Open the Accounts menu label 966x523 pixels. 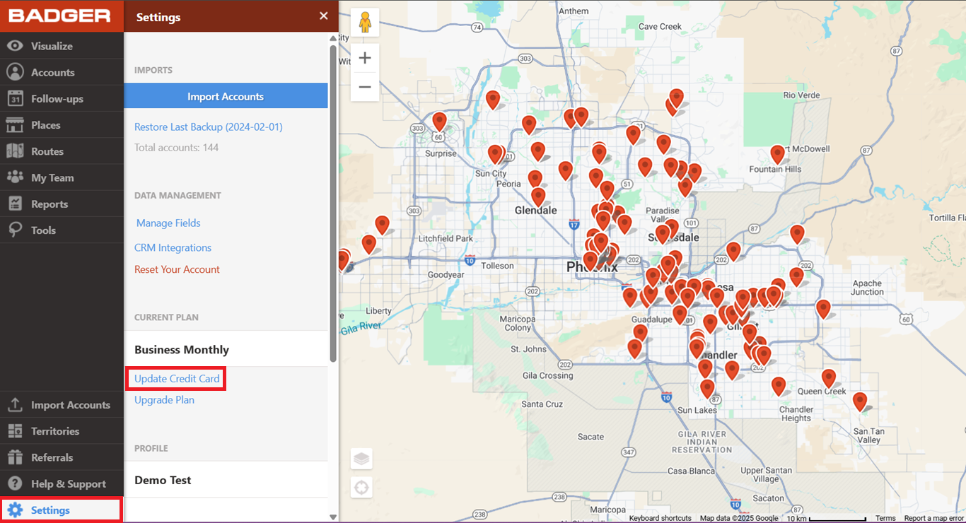(x=52, y=72)
